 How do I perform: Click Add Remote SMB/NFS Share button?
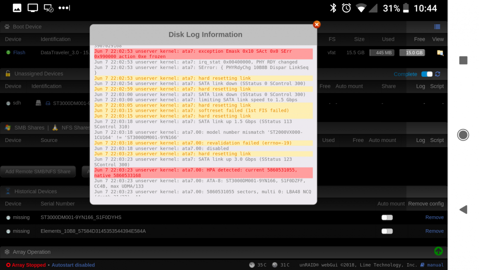click(38, 172)
